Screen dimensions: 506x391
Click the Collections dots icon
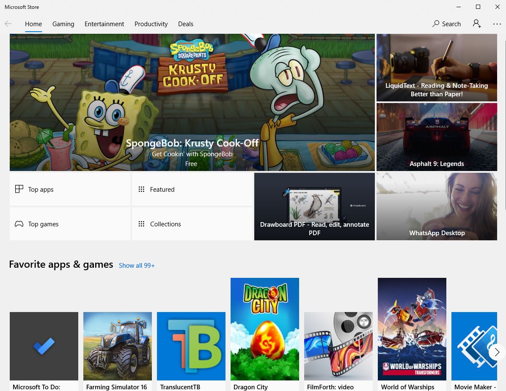pos(141,223)
